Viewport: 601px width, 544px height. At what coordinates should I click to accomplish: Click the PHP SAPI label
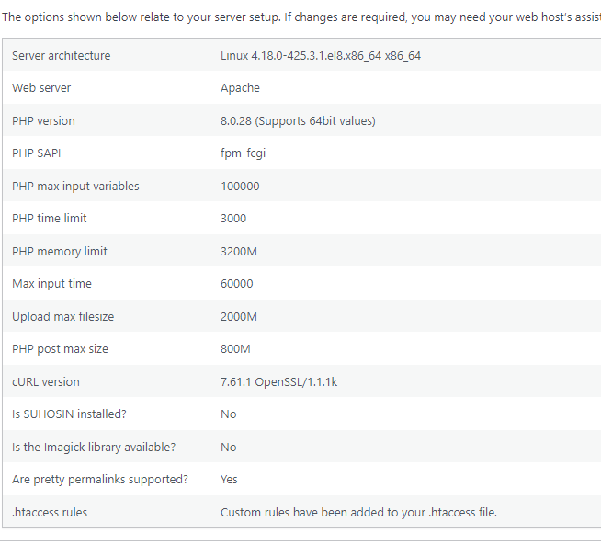pyautogui.click(x=37, y=153)
